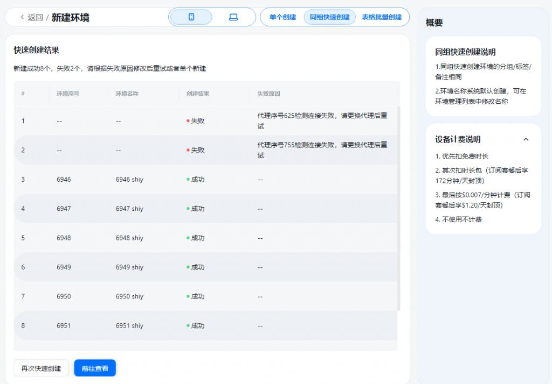Click the results table vertical scrollbar
This screenshot has height=384, width=552.
point(399,208)
